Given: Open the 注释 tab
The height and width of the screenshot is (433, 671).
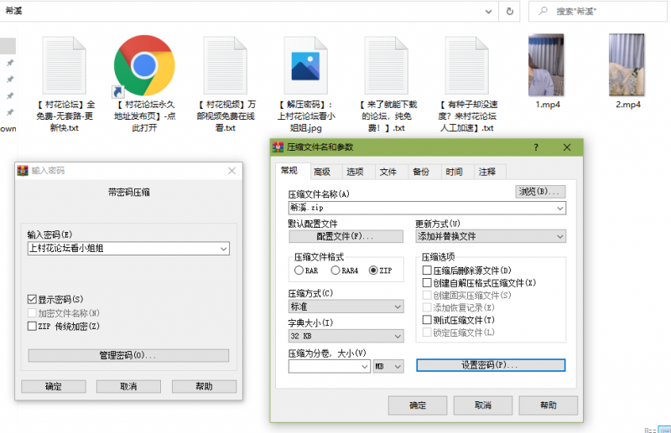Looking at the screenshot, I should click(486, 172).
